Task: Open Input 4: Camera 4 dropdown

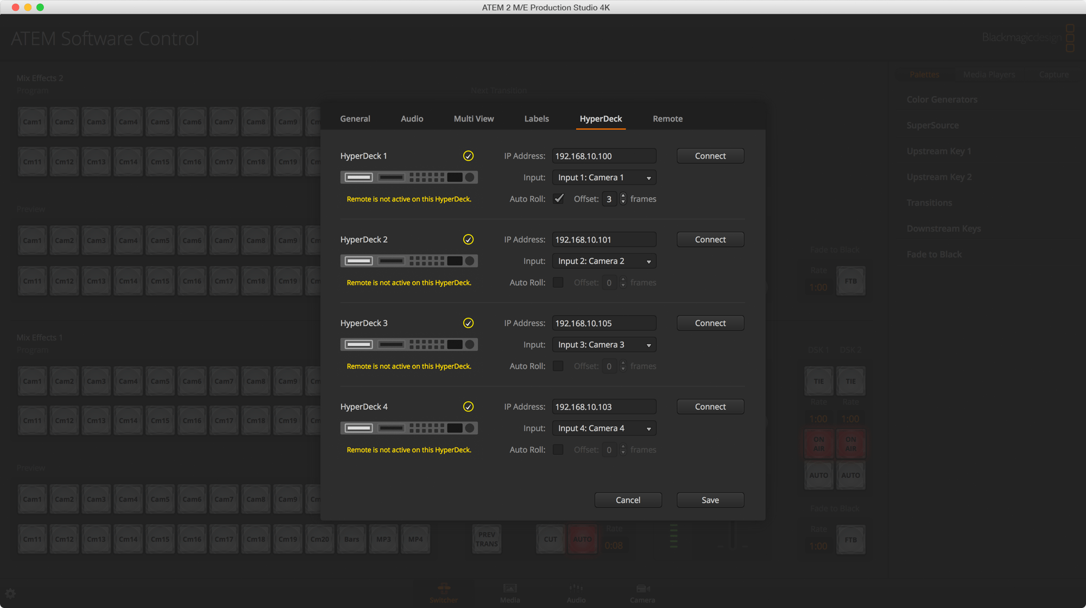Action: pos(604,428)
